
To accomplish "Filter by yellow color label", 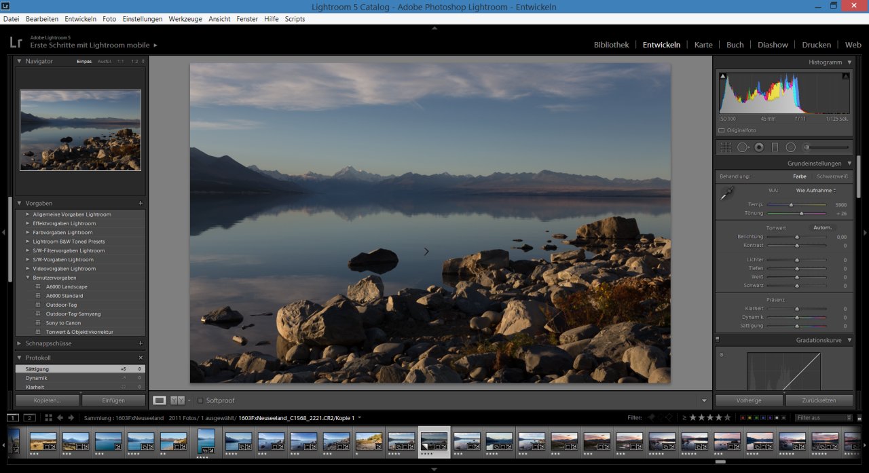I will 749,418.
